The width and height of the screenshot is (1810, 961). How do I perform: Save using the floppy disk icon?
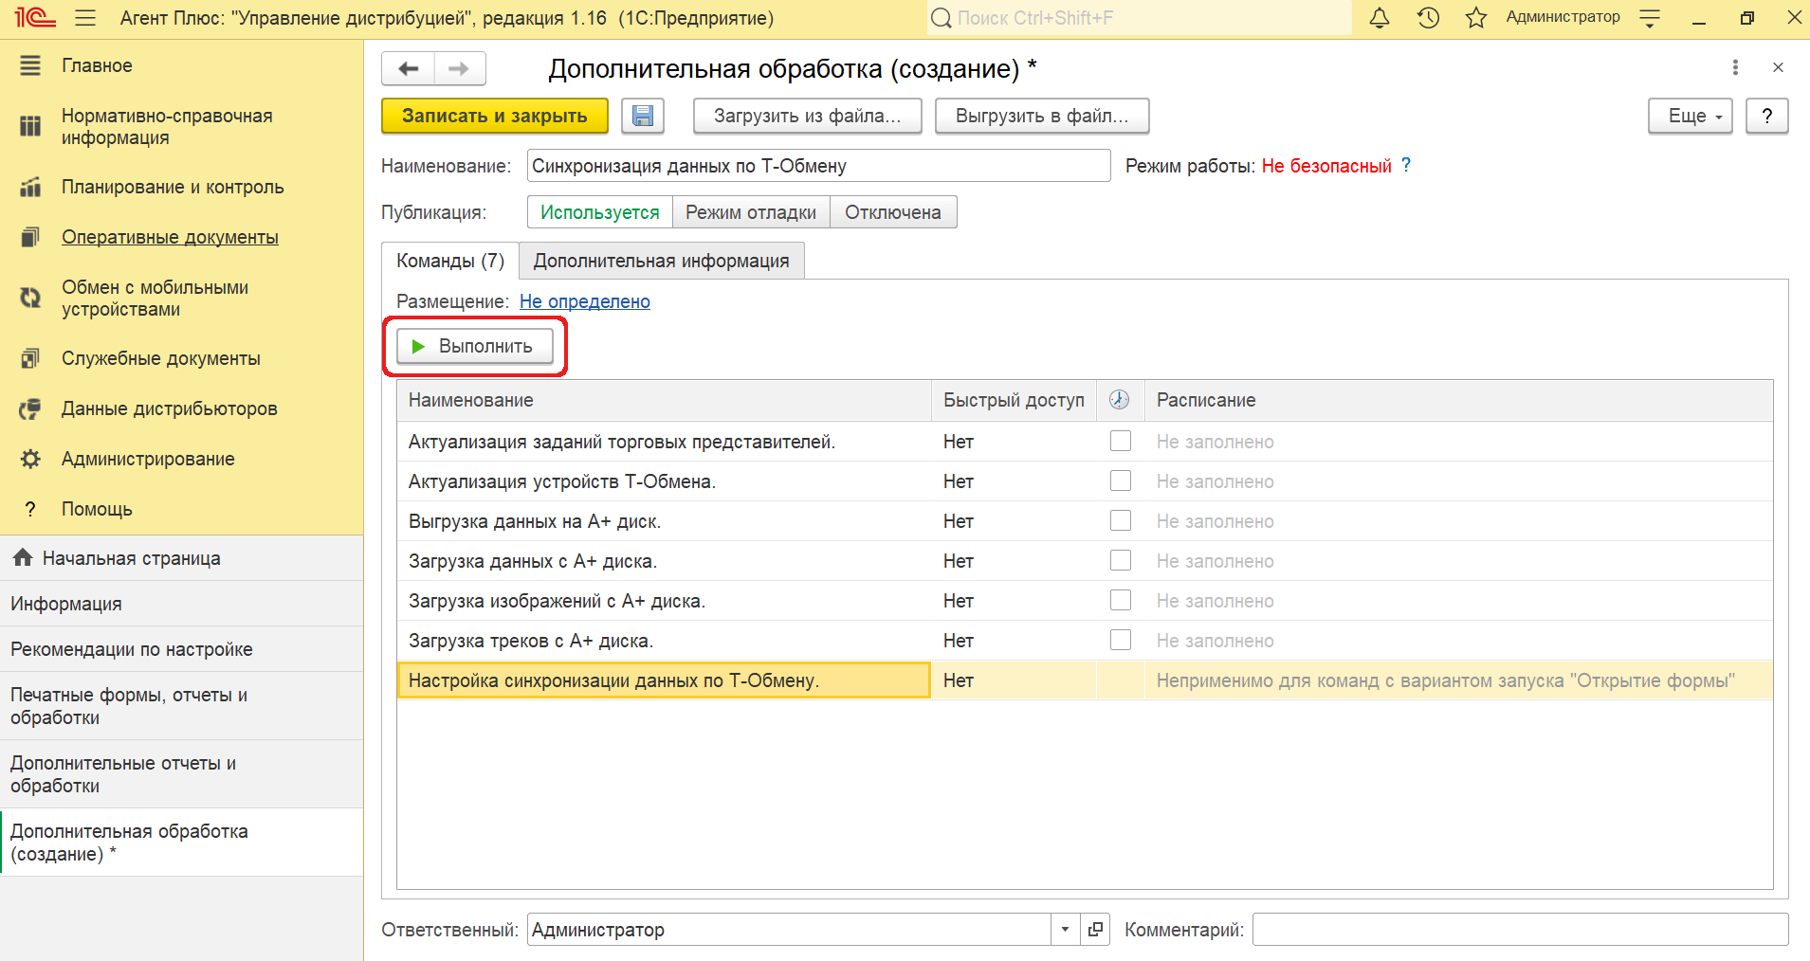coord(643,116)
